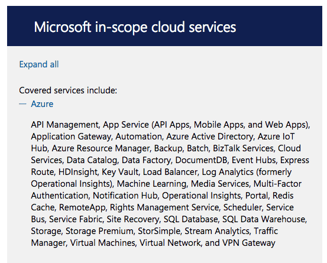This screenshot has width=327, height=263.
Task: Click the Multi-Factor text
Action: (277, 184)
